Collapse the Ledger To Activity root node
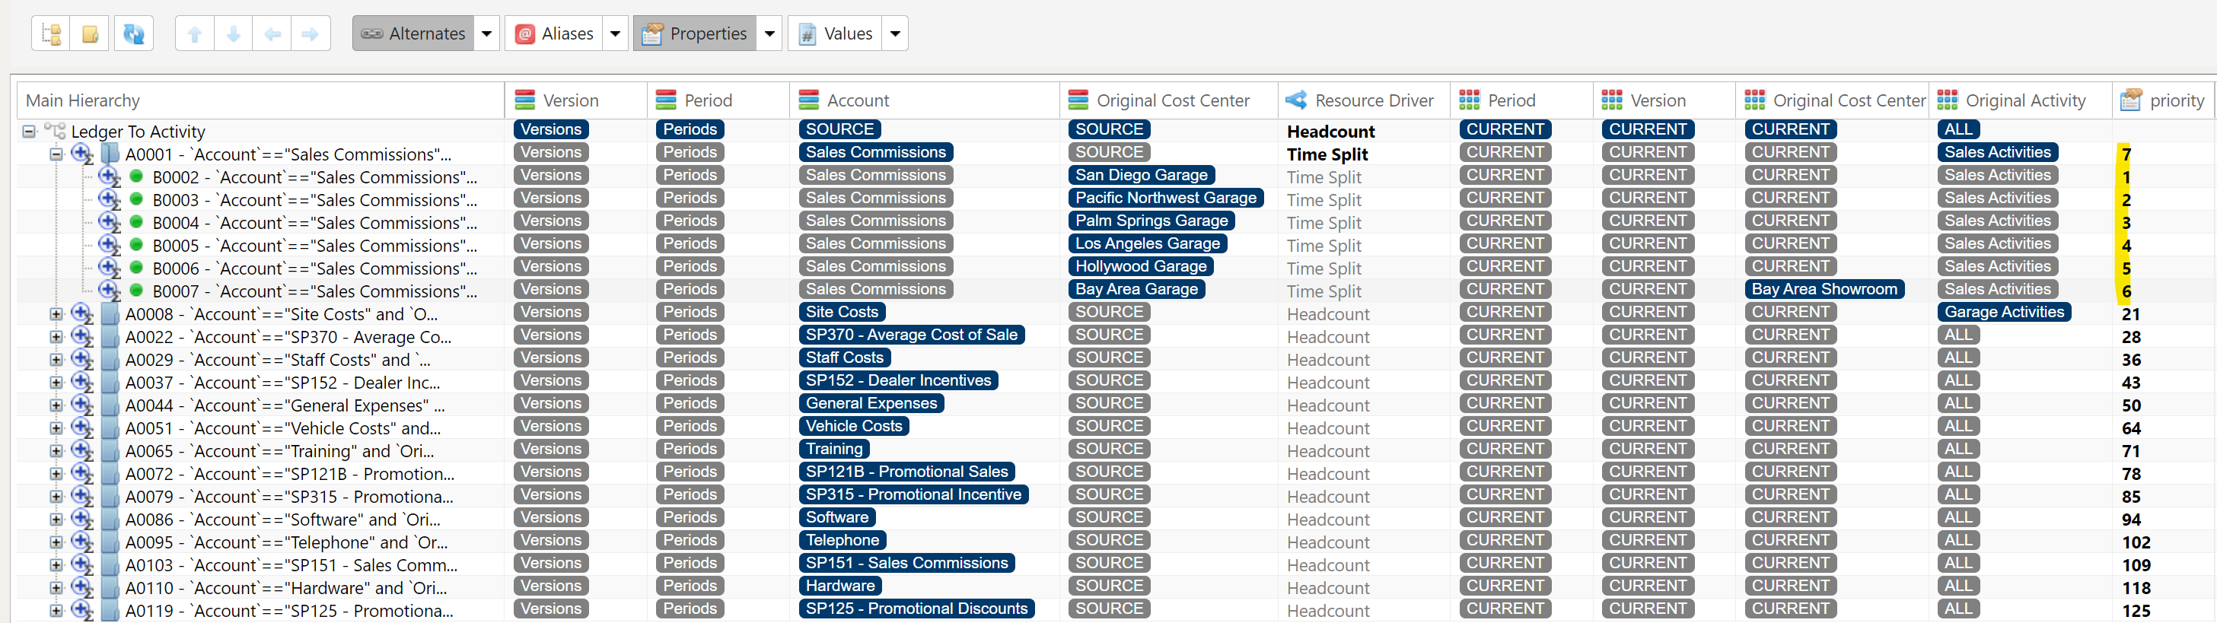 [x=29, y=132]
